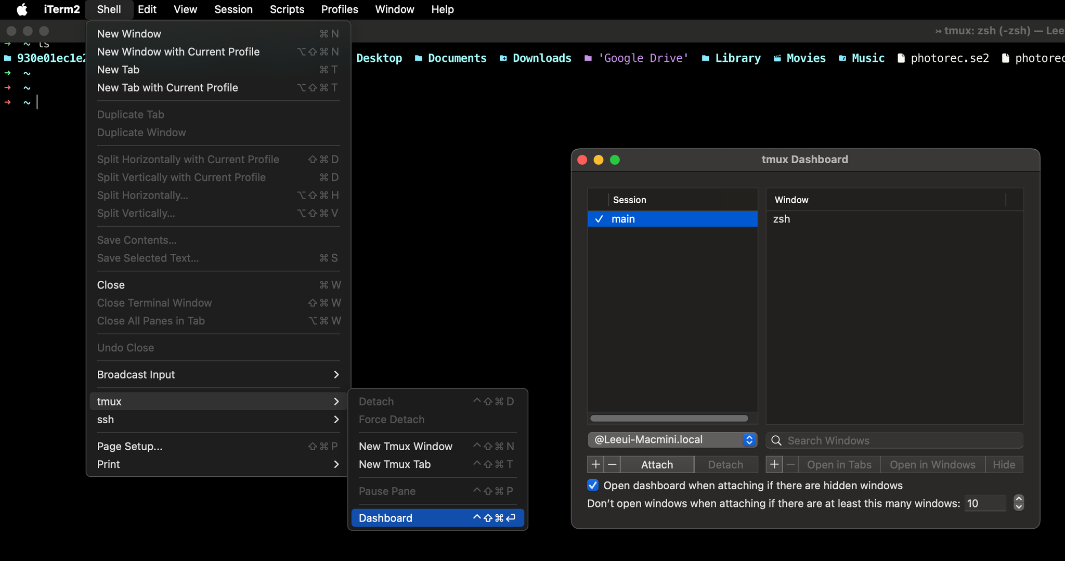
Task: Open the Help menu
Action: 443,9
